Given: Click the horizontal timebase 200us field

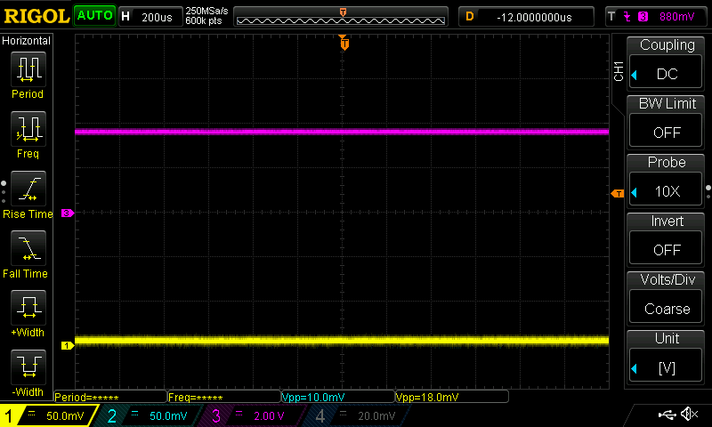Looking at the screenshot, I should coord(150,17).
